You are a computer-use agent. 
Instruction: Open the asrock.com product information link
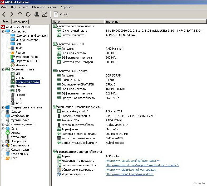pos(133,161)
